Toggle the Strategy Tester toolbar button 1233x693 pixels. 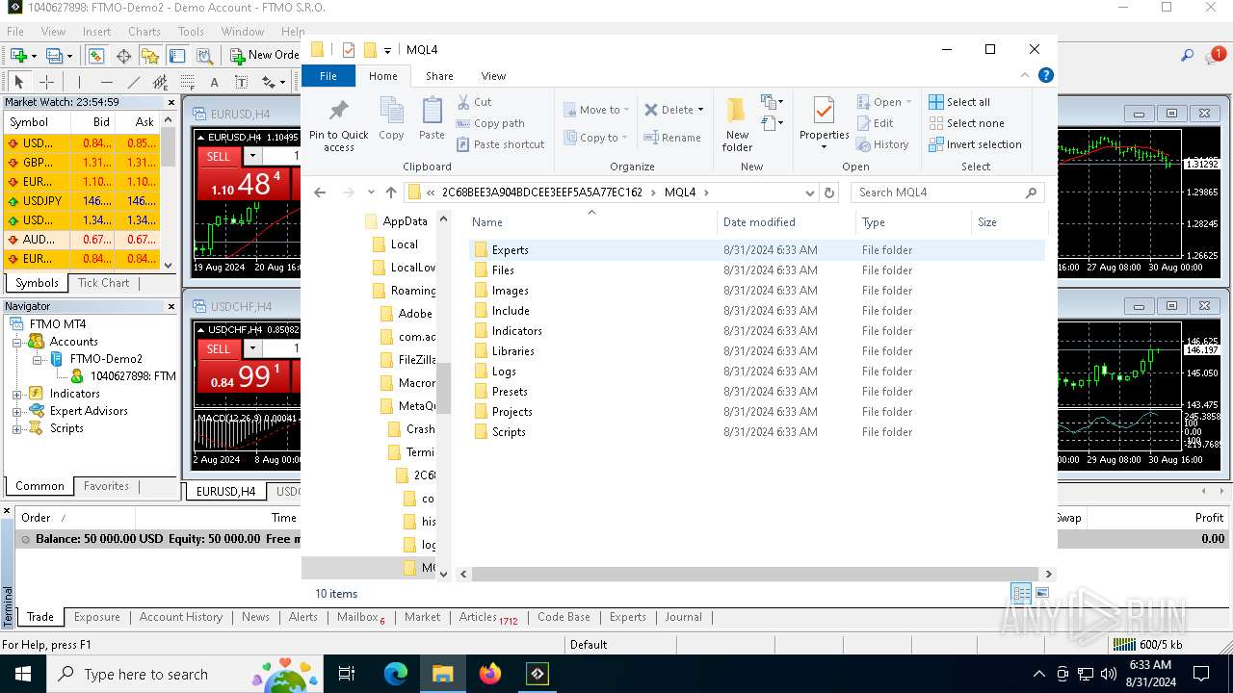[x=204, y=56]
